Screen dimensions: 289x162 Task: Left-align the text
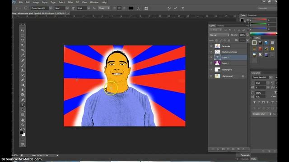coord(115,8)
